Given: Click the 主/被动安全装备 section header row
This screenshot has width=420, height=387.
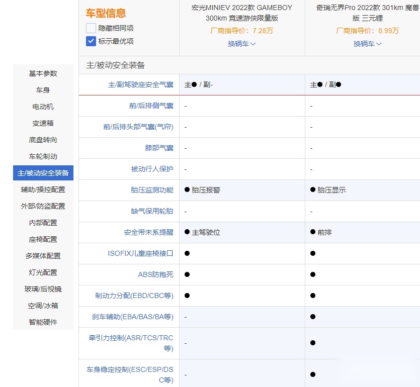Looking at the screenshot, I should click(x=249, y=65).
